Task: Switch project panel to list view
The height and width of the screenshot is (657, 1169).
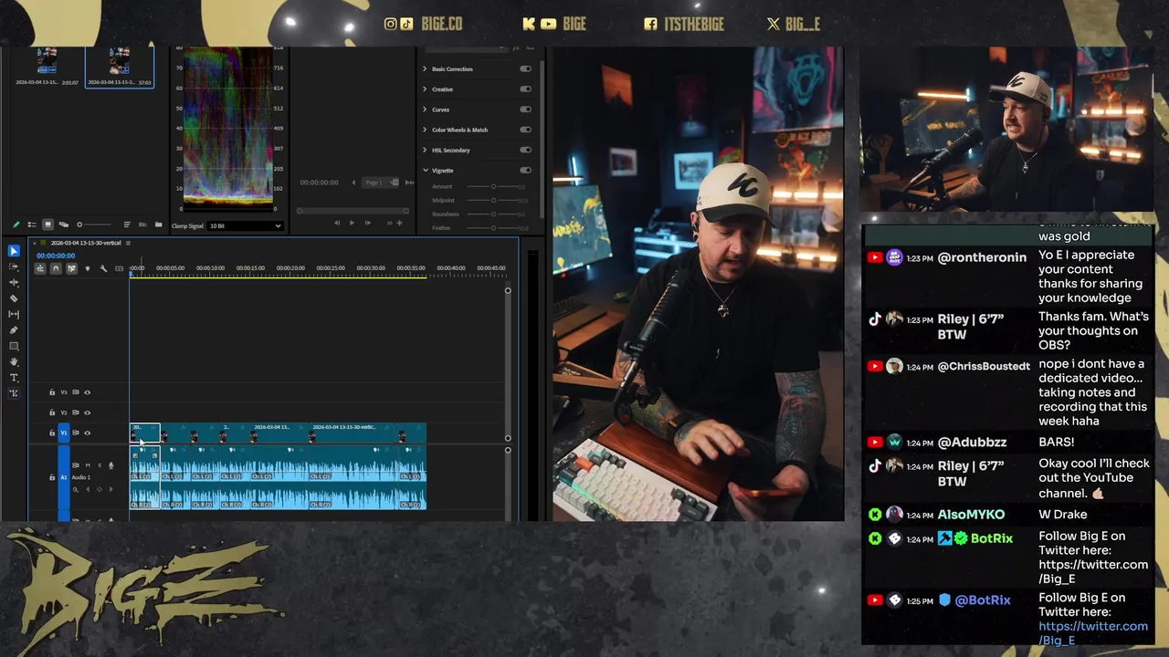Action: coord(32,224)
